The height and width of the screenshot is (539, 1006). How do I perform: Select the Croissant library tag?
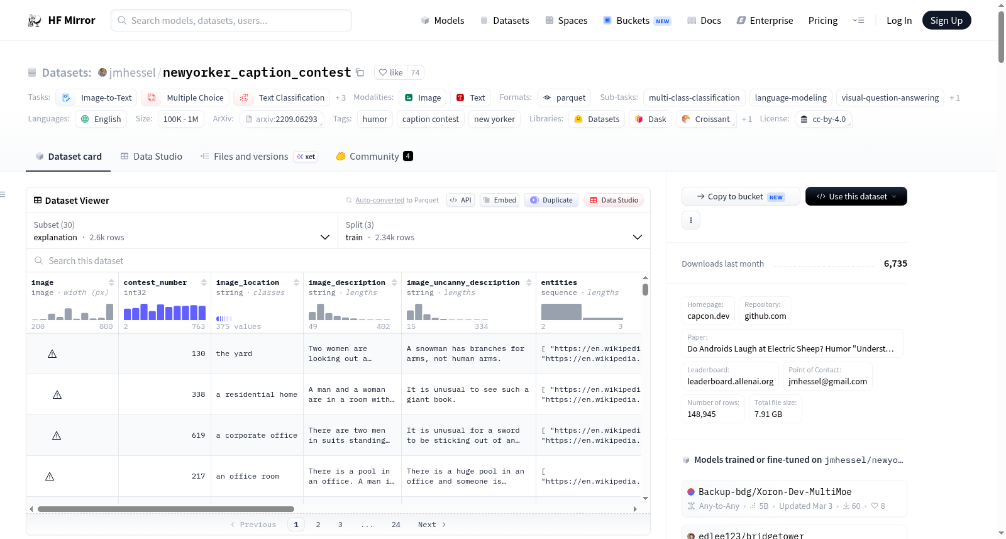[x=706, y=119]
